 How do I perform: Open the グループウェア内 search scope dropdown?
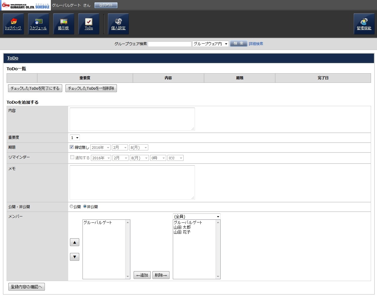coord(210,44)
